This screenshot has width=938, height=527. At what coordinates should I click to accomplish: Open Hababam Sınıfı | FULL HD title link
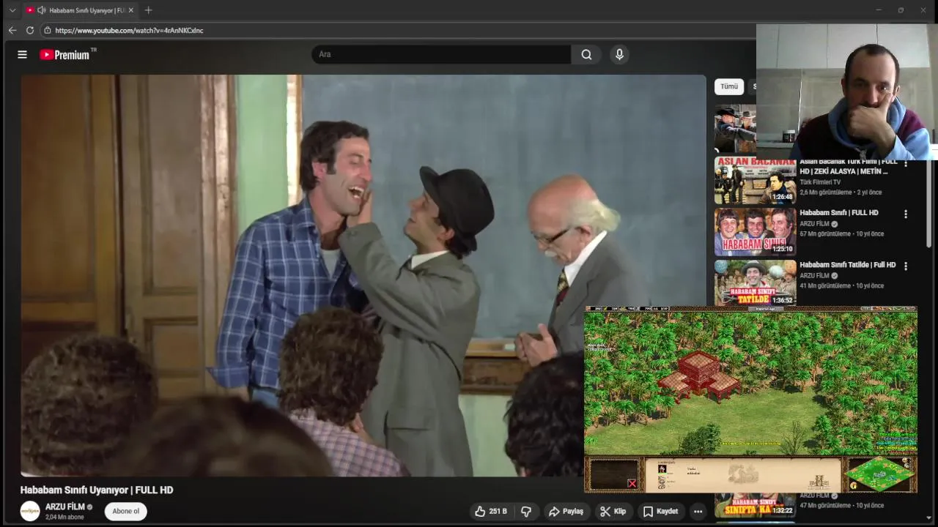coord(839,213)
